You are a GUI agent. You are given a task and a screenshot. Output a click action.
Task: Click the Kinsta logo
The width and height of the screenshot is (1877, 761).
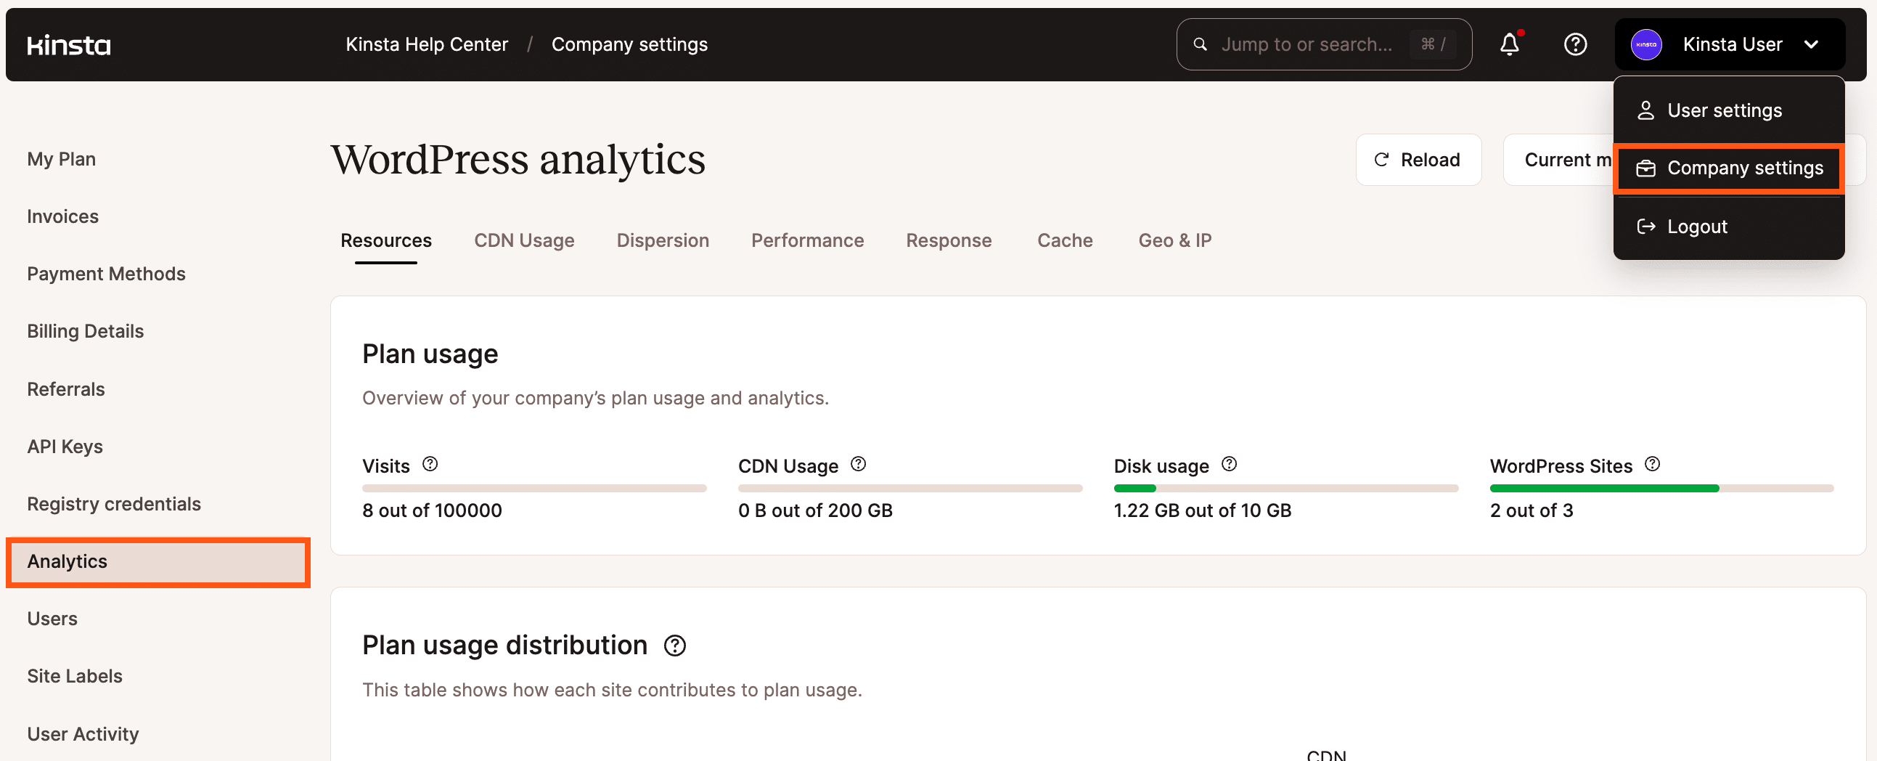pos(68,45)
